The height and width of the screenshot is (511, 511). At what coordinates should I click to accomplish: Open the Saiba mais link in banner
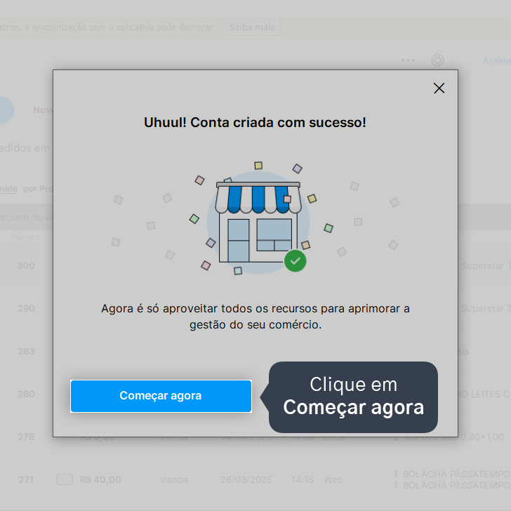point(252,27)
